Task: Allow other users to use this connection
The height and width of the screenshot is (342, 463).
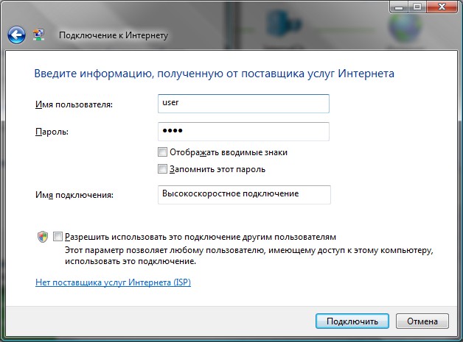Action: pyautogui.click(x=58, y=237)
